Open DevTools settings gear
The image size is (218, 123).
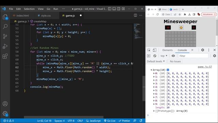tap(203, 50)
